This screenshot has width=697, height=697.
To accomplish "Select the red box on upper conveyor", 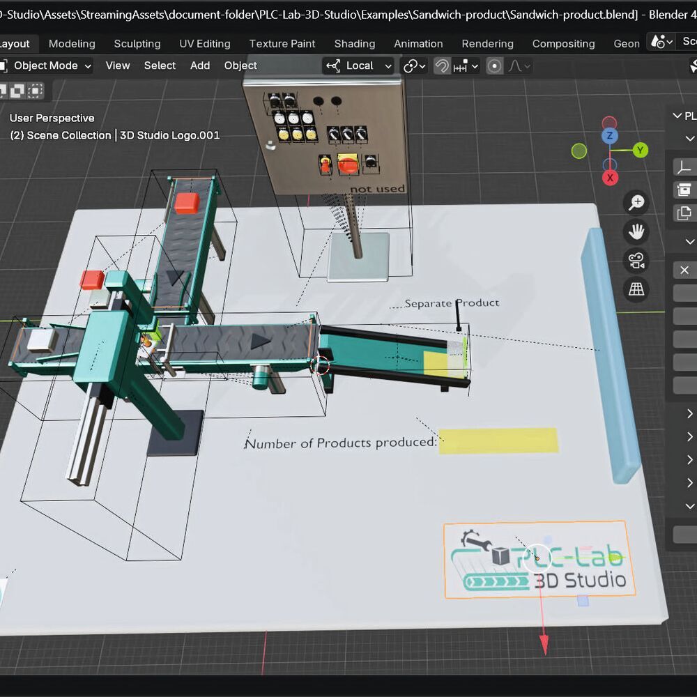I will tap(186, 203).
